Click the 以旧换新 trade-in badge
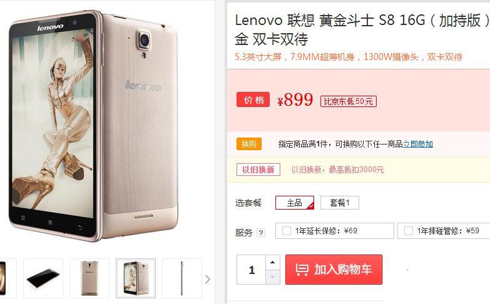Screen dimensions: 490x304 tap(258, 170)
